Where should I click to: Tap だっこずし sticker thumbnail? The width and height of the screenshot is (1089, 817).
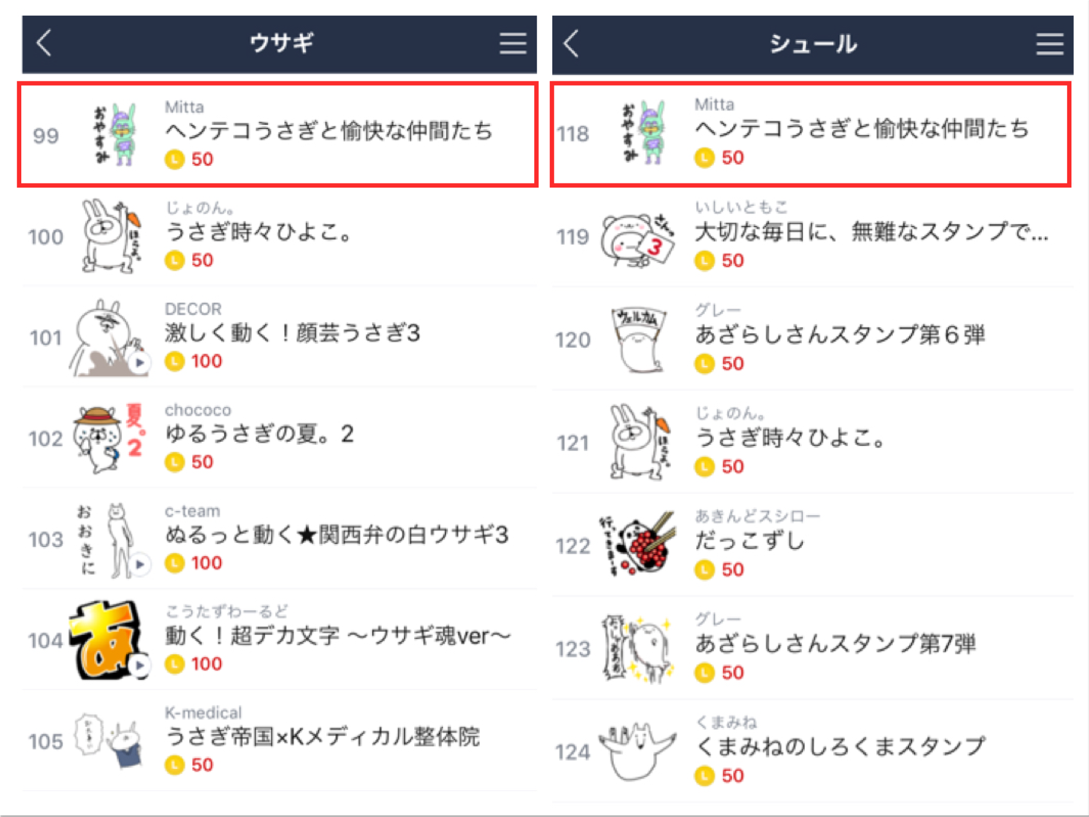click(638, 544)
